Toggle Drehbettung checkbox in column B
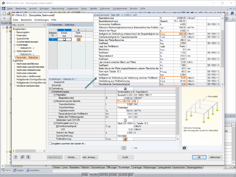 click(x=79, y=39)
